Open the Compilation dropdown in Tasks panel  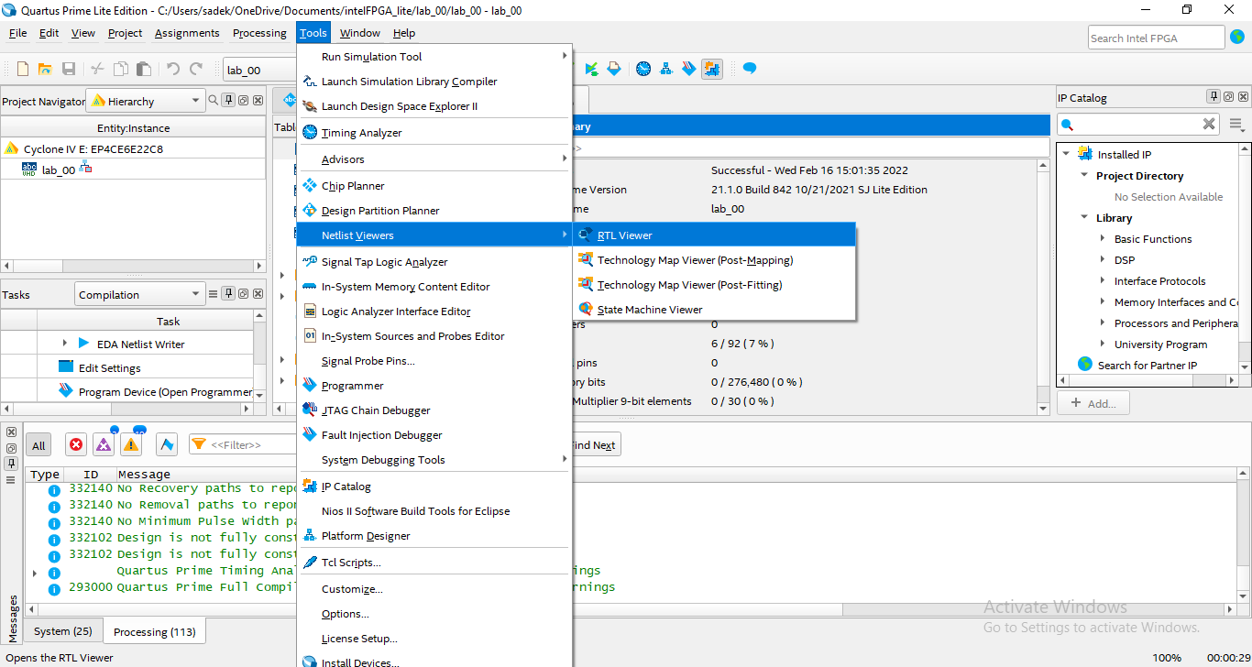click(x=139, y=295)
